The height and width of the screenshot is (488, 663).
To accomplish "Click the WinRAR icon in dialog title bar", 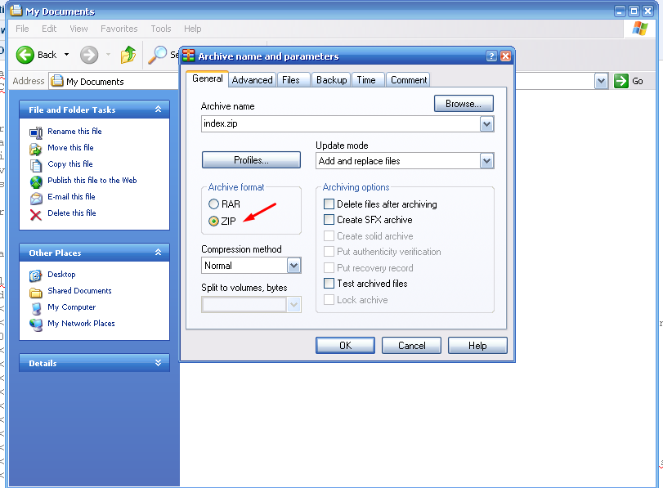I will click(189, 56).
